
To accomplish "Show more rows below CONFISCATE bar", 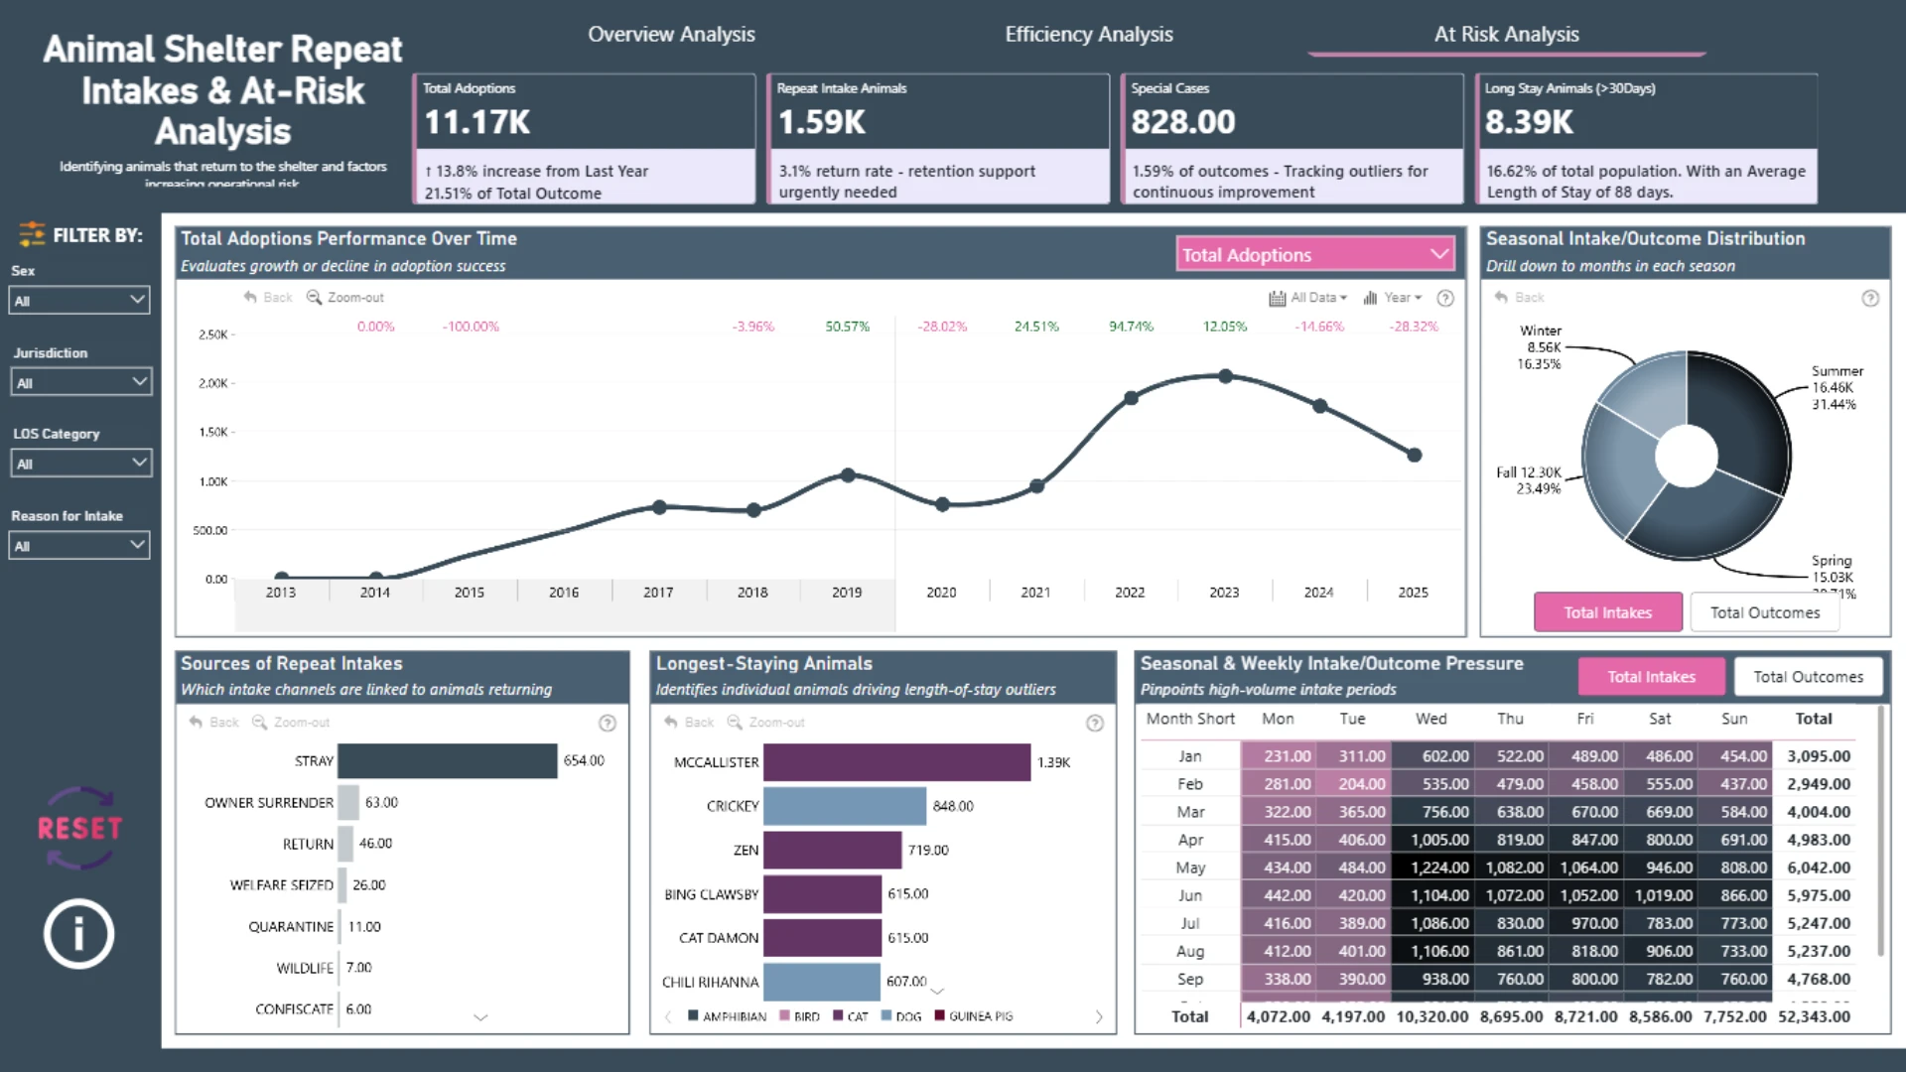I will coord(480,1017).
